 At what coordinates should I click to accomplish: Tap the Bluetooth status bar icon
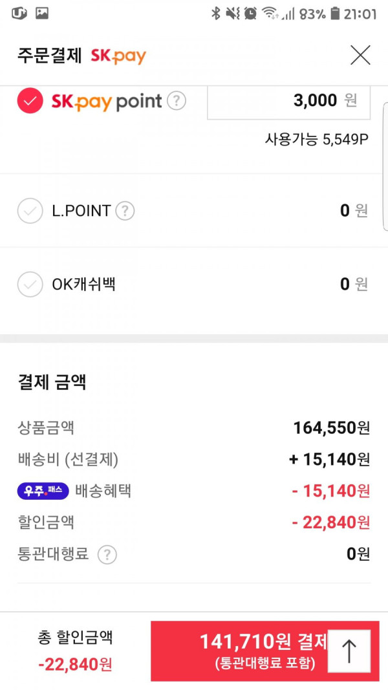tap(215, 14)
